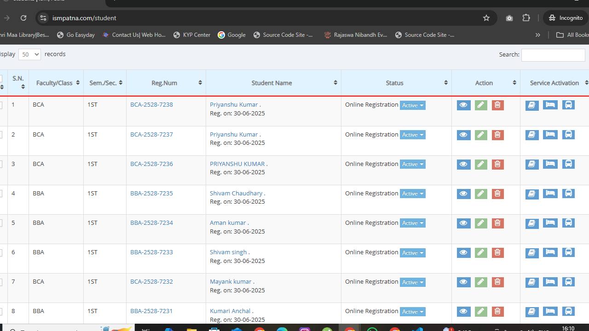Image resolution: width=589 pixels, height=331 pixels.
Task: Open the records per page dropdown
Action: 29,54
